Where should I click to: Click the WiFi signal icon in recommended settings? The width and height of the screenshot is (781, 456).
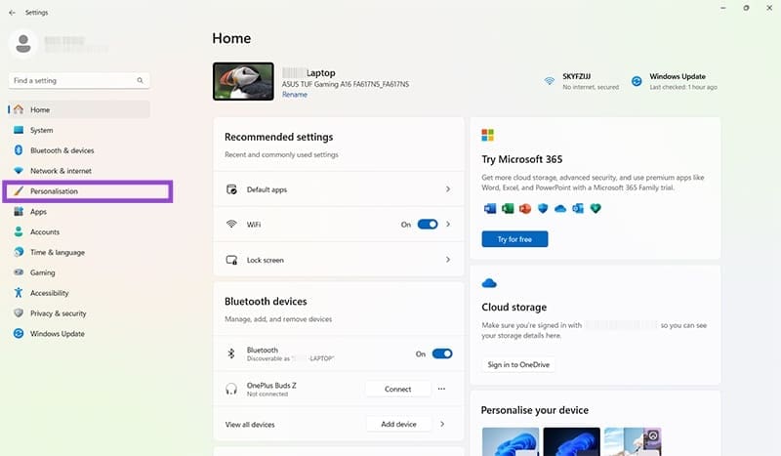click(231, 225)
